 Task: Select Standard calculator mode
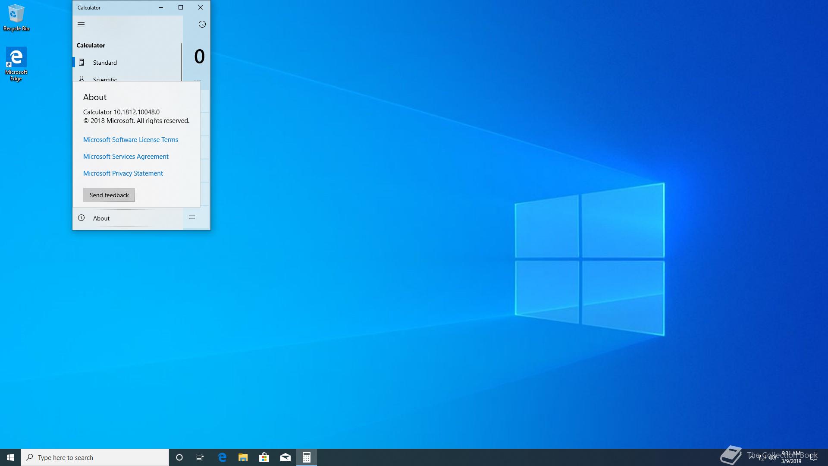(127, 63)
